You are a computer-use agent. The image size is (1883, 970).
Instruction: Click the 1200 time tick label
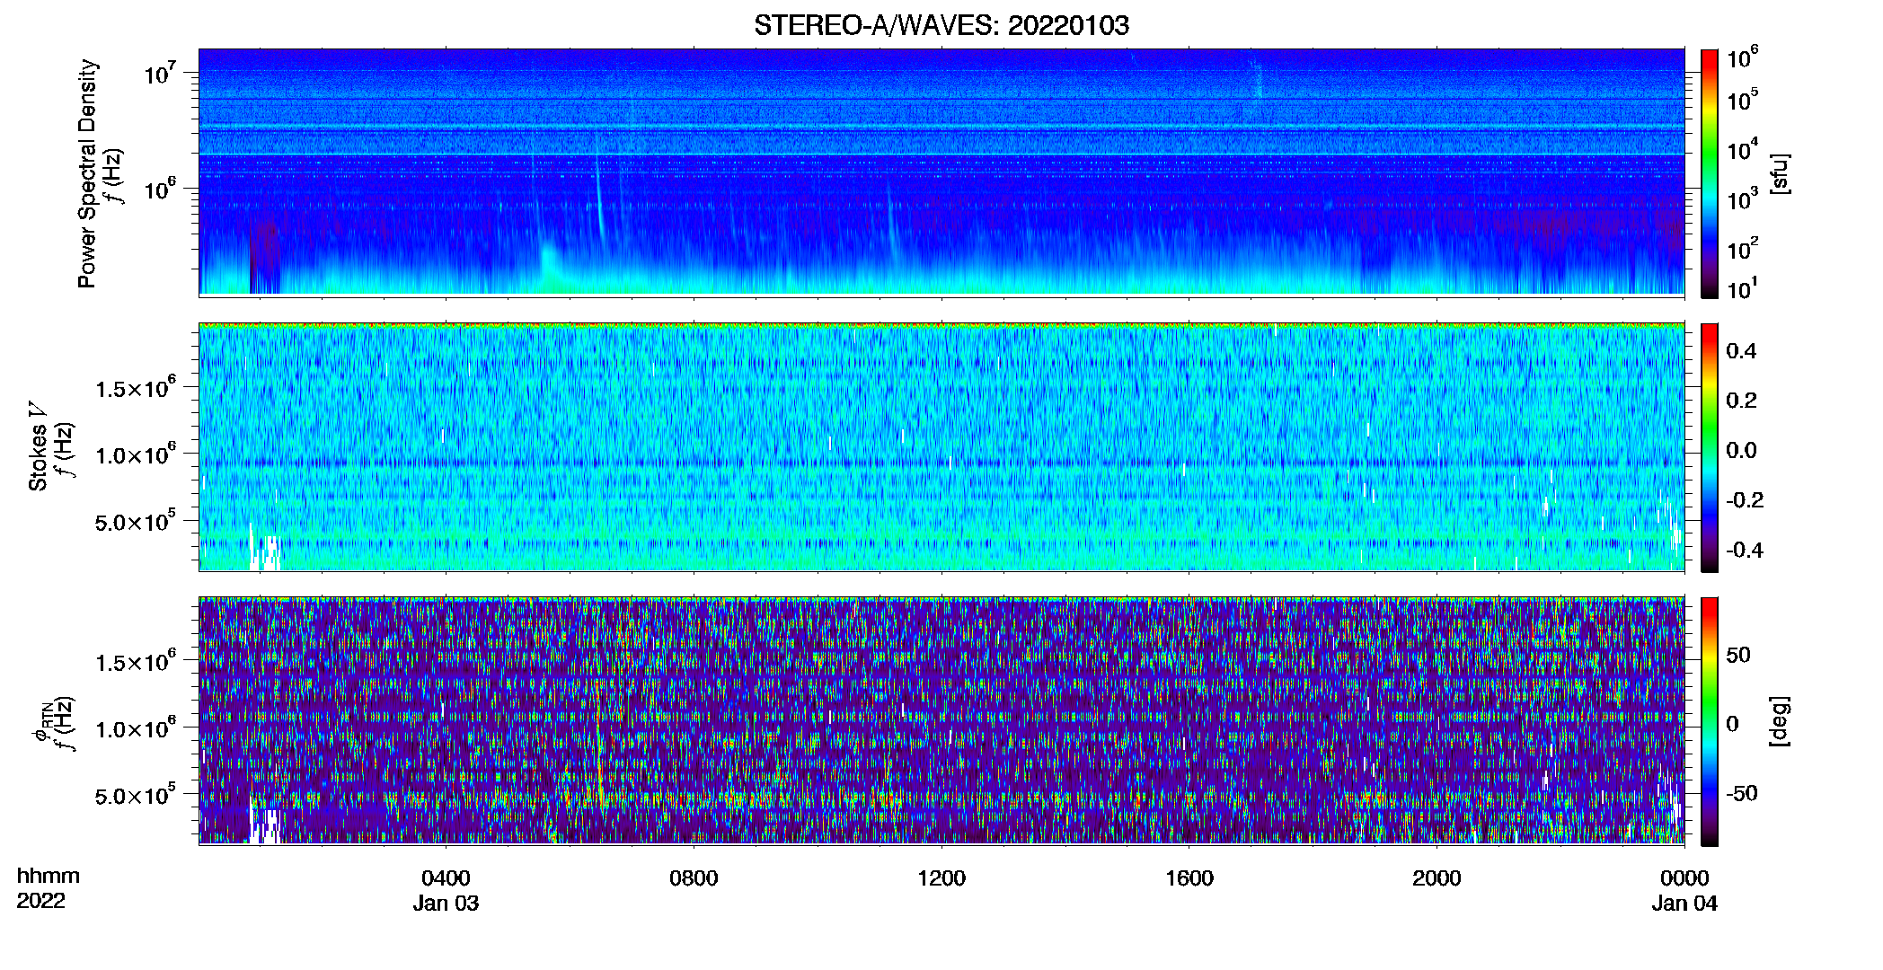point(941,878)
